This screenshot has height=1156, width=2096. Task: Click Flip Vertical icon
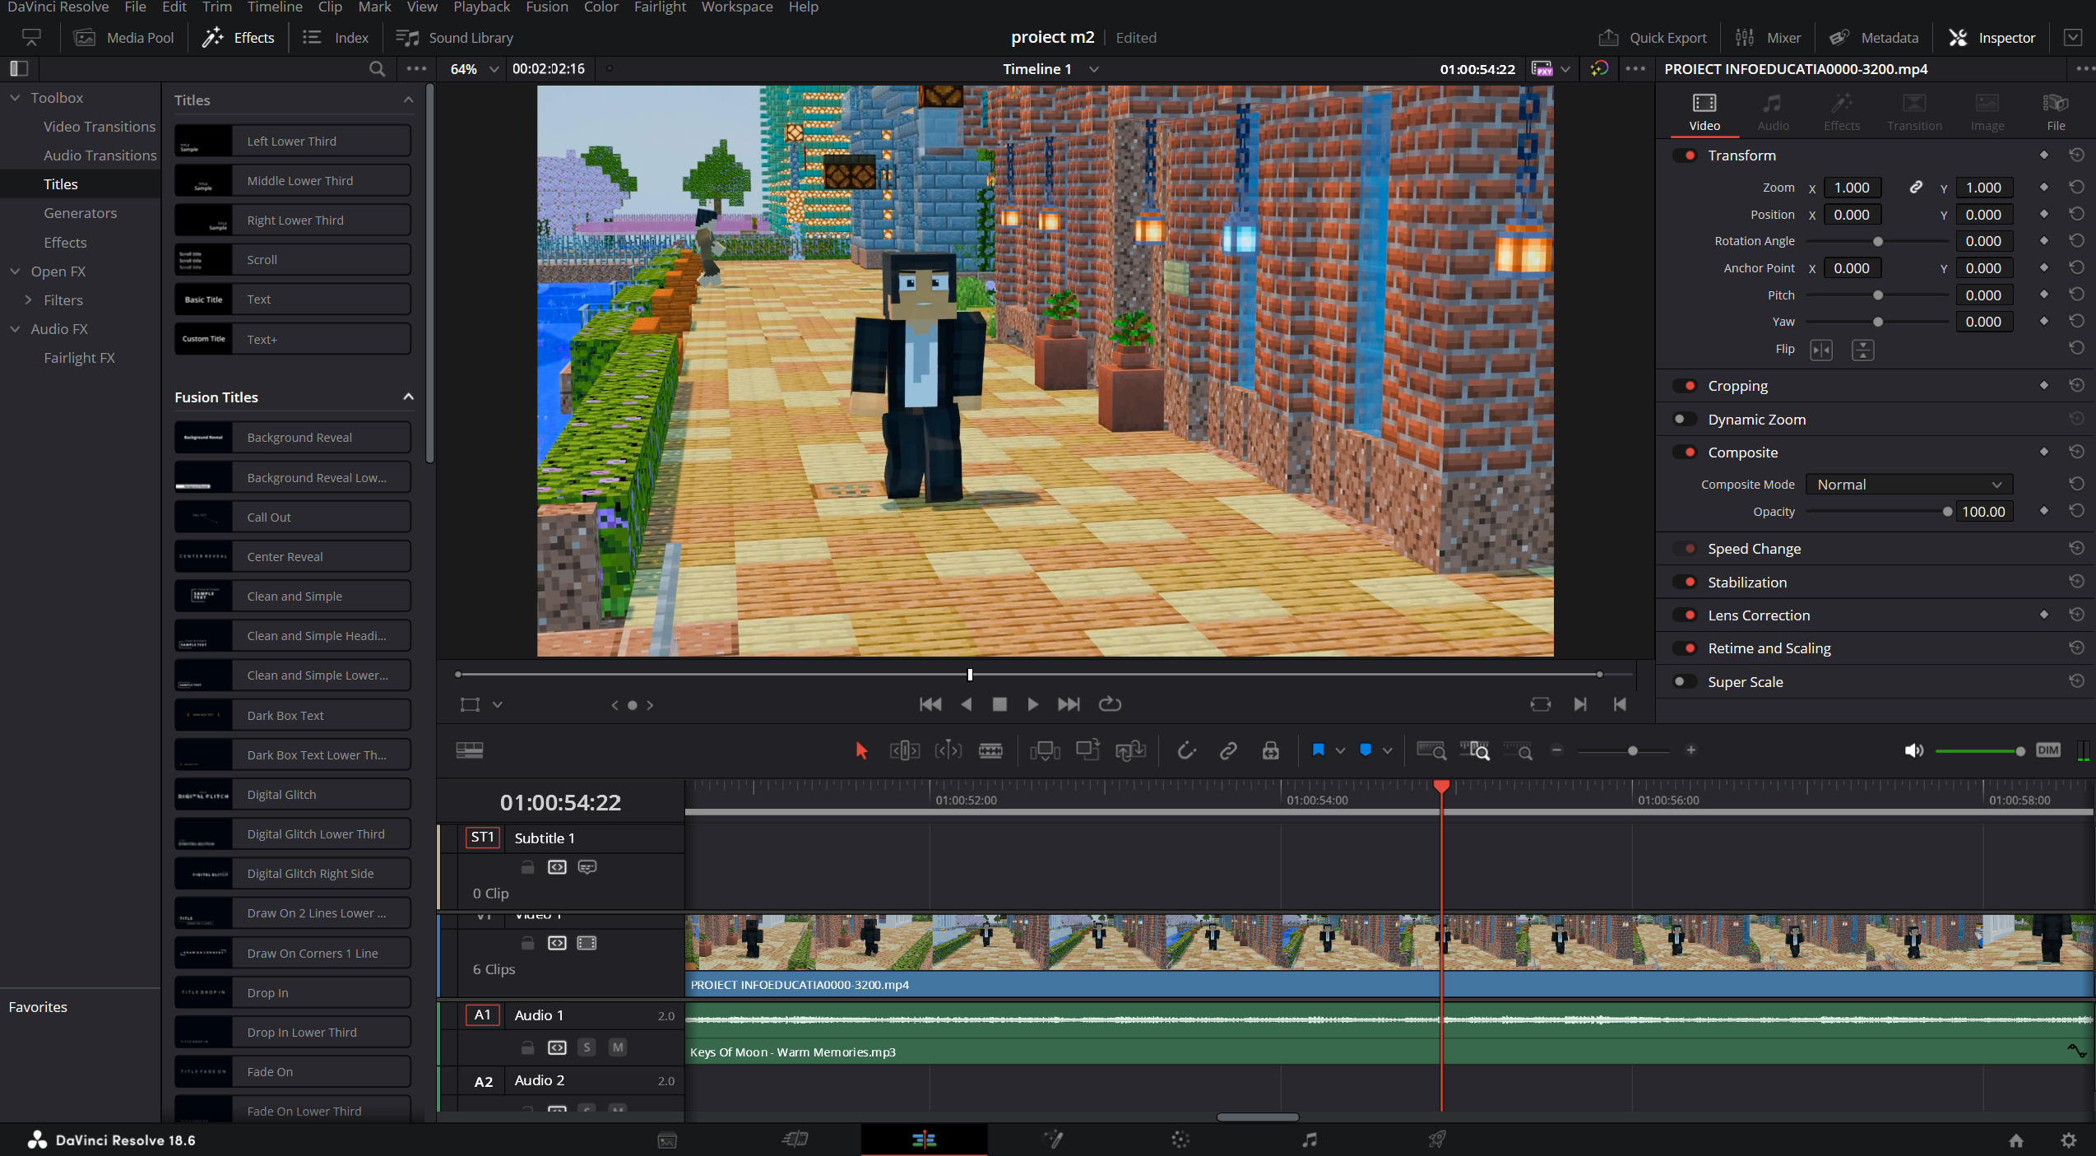(x=1862, y=350)
